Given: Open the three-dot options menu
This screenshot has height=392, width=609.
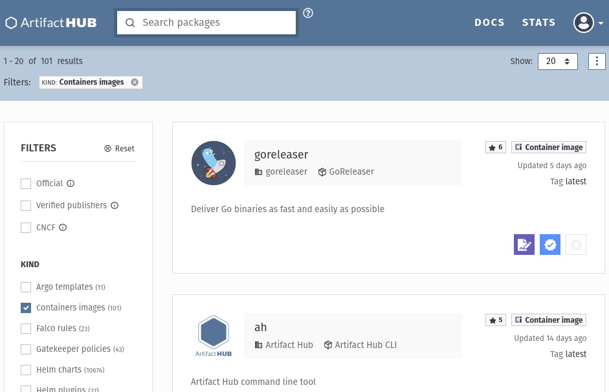Looking at the screenshot, I should [x=597, y=61].
